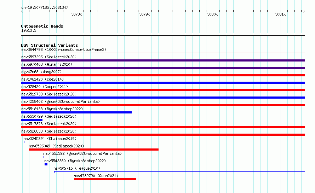Image resolution: width=315 pixels, height=193 pixels.
Task: Click the thin red esv3644798 variant line
Action: click(x=163, y=53)
